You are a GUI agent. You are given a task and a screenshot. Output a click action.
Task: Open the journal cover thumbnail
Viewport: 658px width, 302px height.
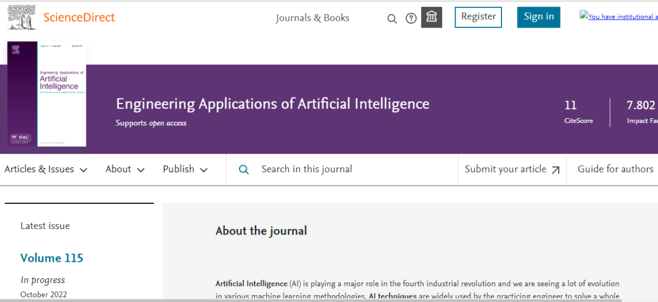pyautogui.click(x=47, y=94)
